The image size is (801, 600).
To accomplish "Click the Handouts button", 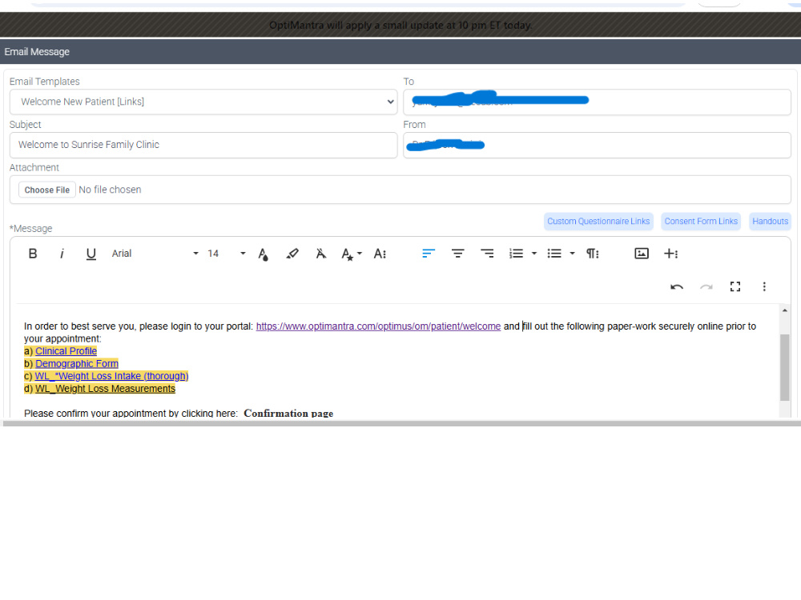I will click(x=770, y=222).
